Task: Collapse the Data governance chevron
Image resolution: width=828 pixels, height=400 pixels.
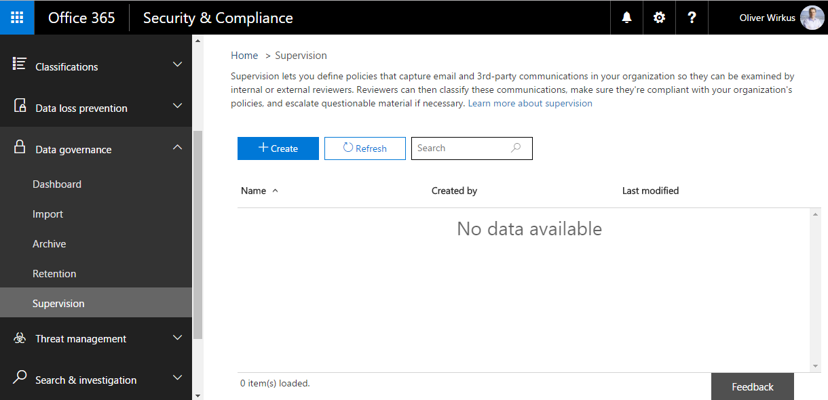Action: [x=177, y=147]
